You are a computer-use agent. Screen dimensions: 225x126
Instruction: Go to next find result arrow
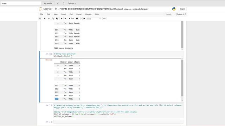(63, 3)
